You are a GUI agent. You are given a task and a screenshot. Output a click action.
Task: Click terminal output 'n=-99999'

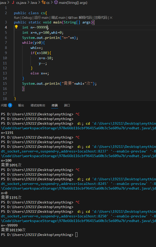point(9,225)
